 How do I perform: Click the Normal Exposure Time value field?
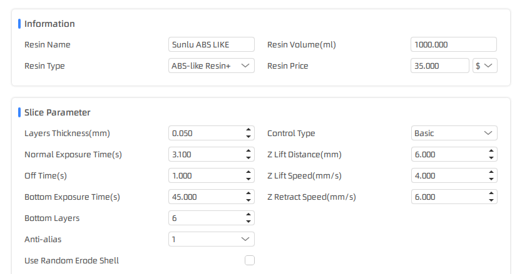pyautogui.click(x=207, y=154)
